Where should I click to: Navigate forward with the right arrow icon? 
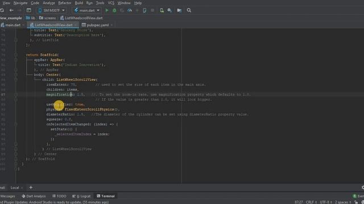point(19,10)
